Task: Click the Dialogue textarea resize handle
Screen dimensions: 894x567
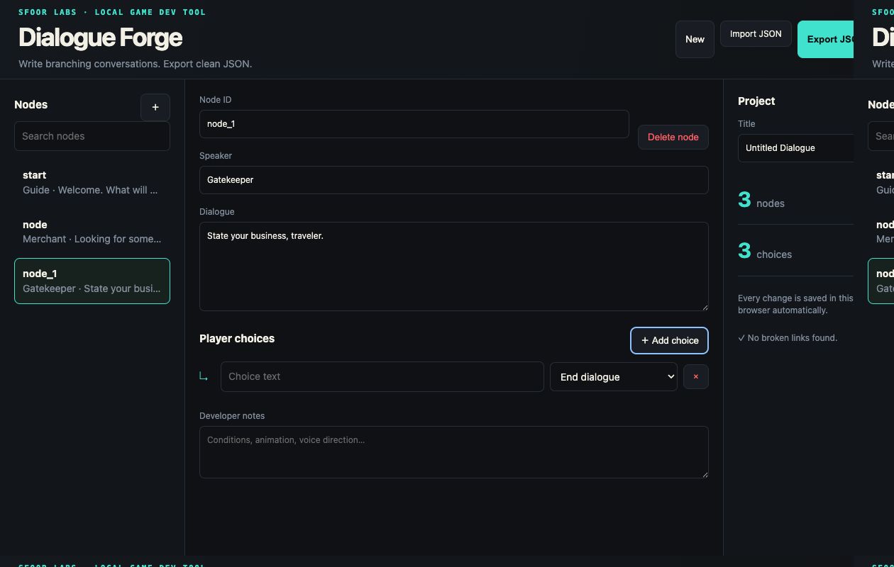Action: point(705,307)
